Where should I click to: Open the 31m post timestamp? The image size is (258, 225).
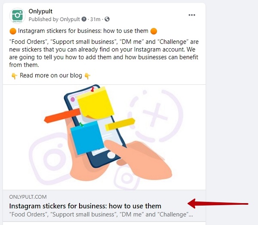(x=95, y=19)
